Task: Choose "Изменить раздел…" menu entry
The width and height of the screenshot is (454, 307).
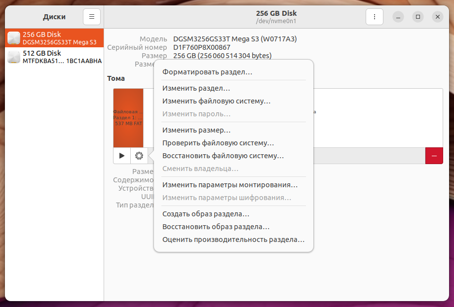Action: (233, 88)
